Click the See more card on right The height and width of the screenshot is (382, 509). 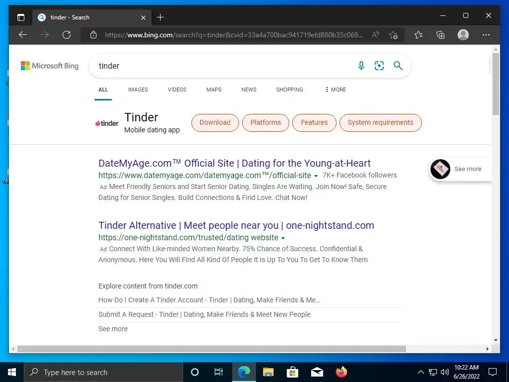(460, 169)
